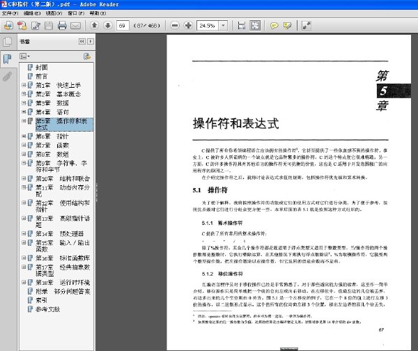Expand the 第6章 指针 bookmark

point(24,136)
